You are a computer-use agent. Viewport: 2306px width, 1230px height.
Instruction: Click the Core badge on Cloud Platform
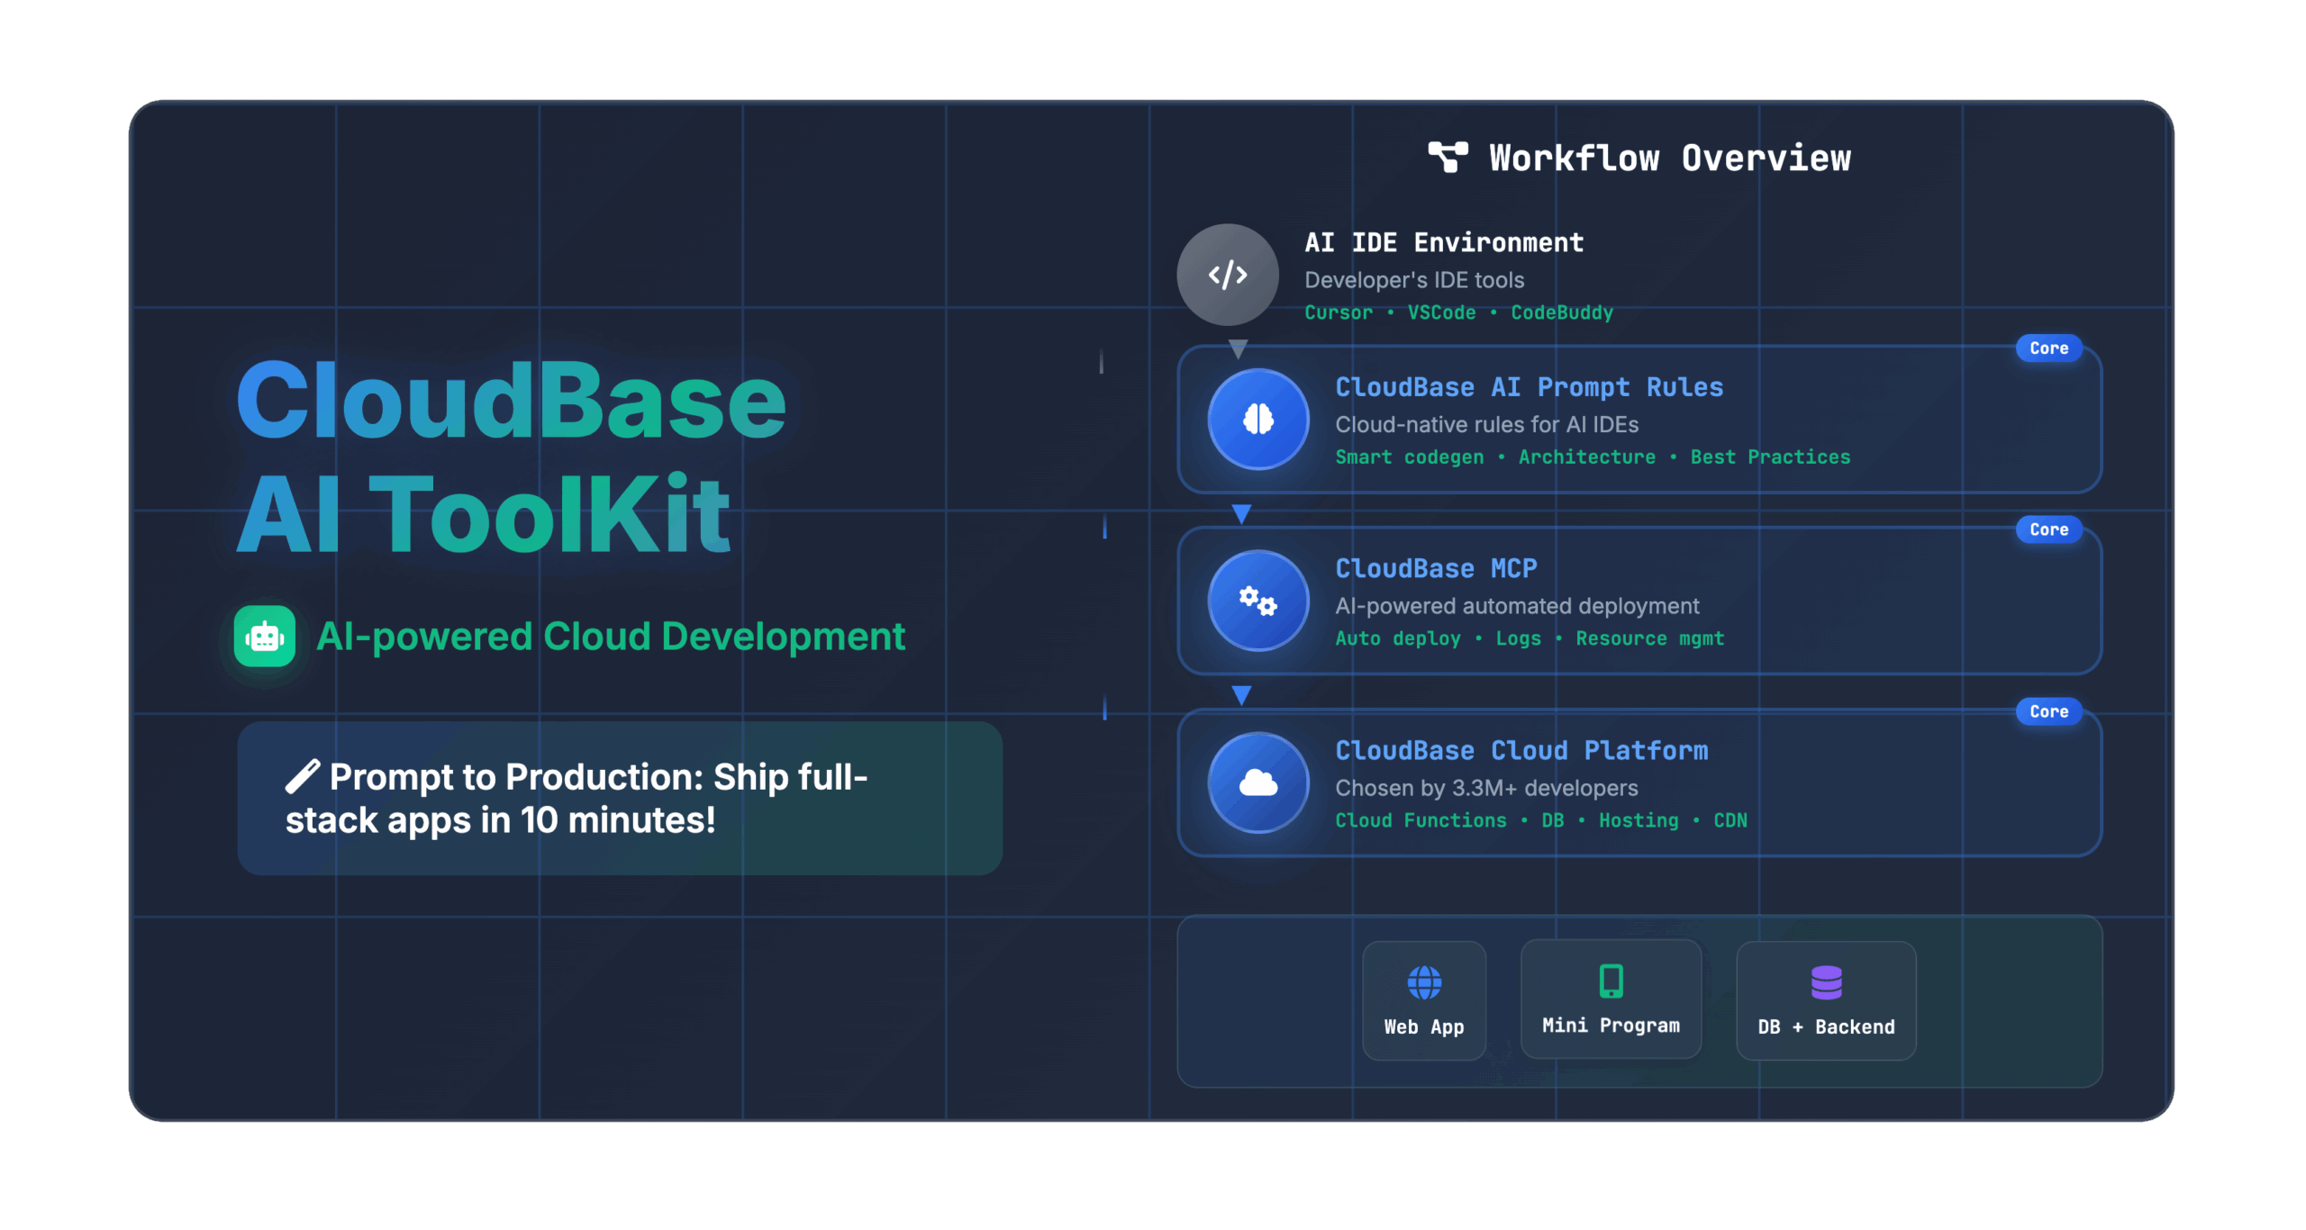point(2048,711)
